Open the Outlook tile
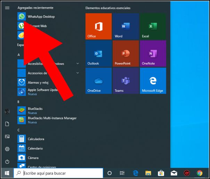 98,54
